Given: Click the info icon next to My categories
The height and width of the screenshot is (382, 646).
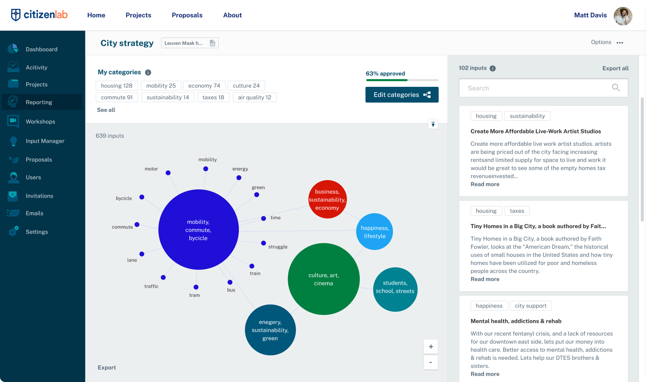Looking at the screenshot, I should [148, 72].
